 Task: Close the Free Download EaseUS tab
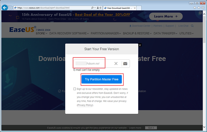[135, 8]
